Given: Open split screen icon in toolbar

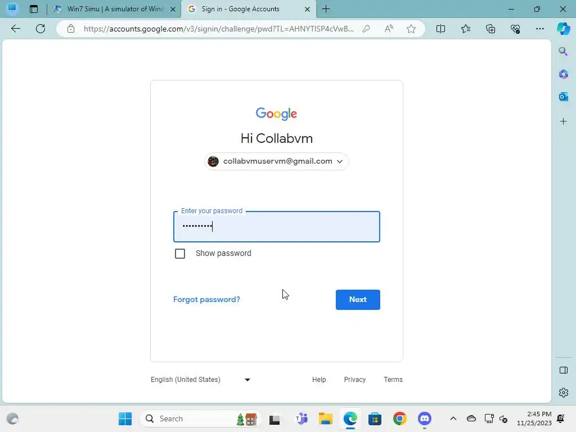Looking at the screenshot, I should click(440, 29).
